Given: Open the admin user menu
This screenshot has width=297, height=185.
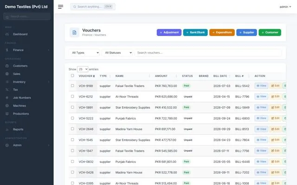Looking at the screenshot, I should click(285, 7).
